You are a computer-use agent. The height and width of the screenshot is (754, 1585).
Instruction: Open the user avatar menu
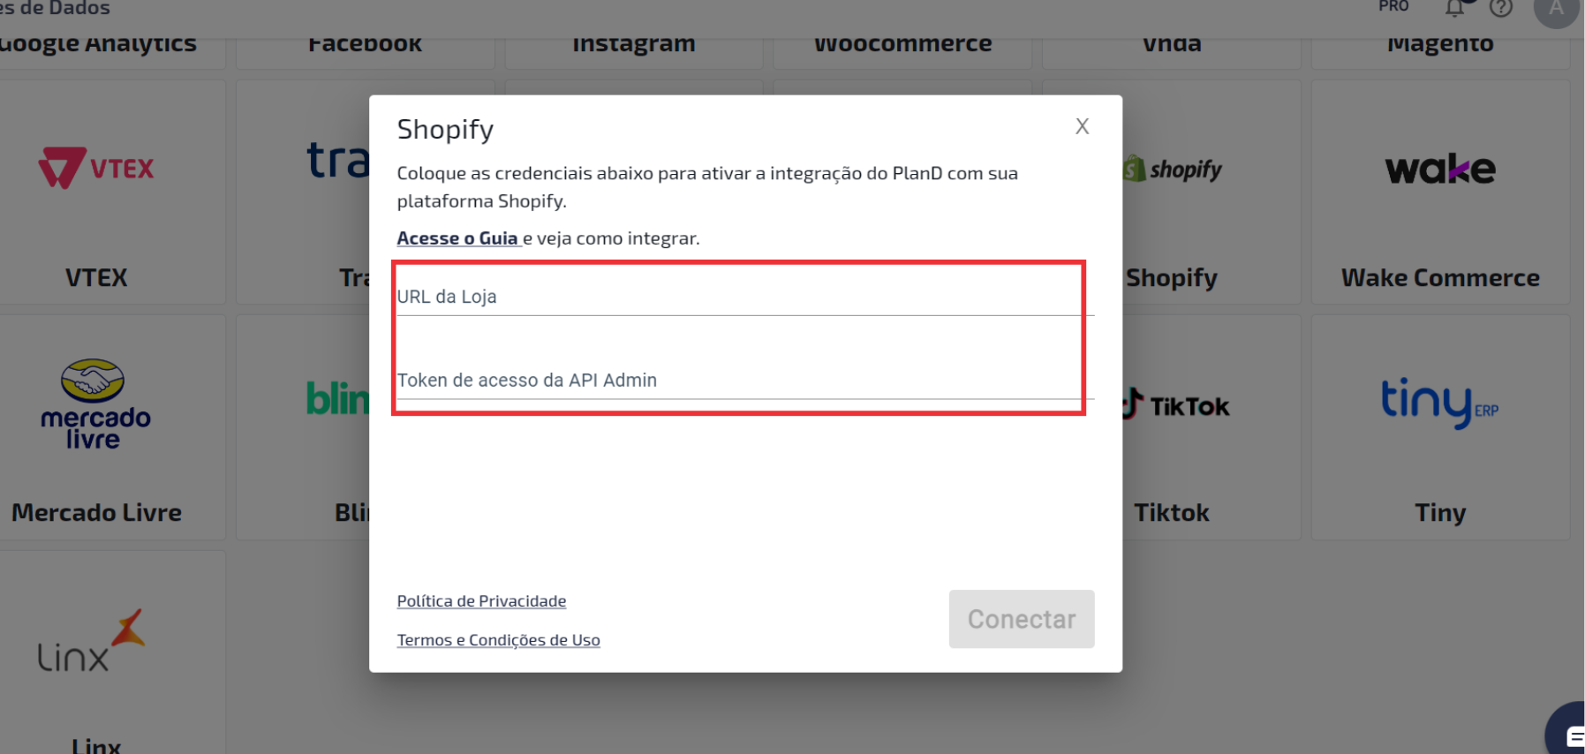pos(1557,10)
